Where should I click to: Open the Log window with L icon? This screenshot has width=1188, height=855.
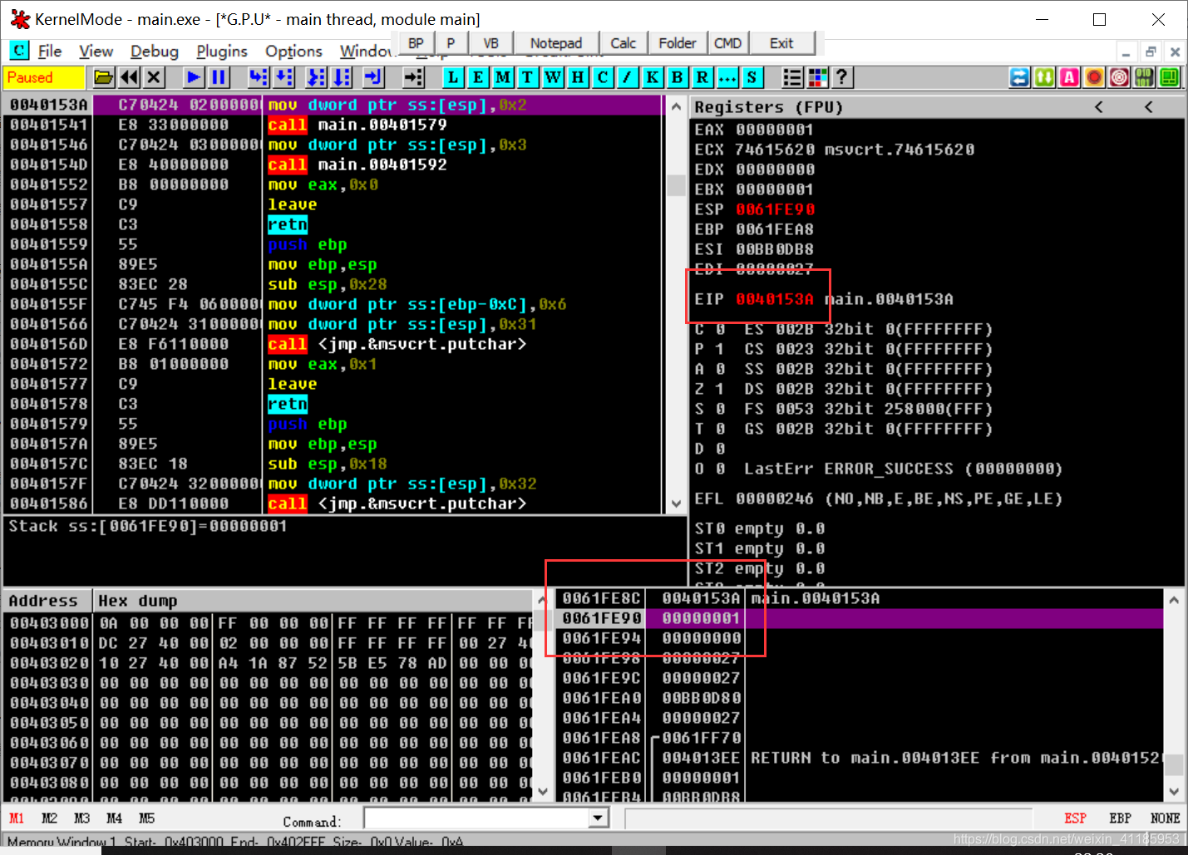(453, 77)
